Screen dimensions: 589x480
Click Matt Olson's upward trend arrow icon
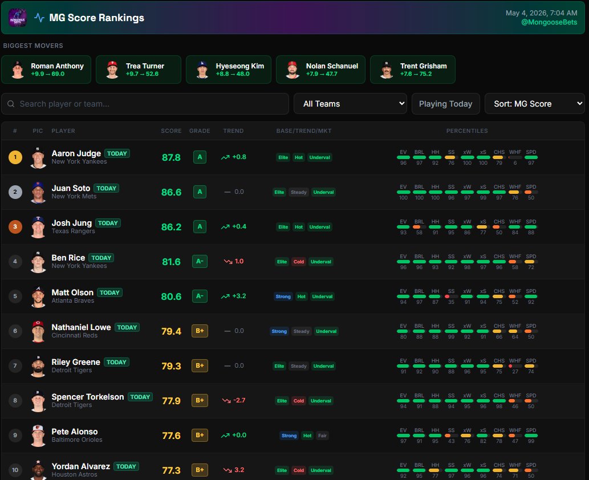[225, 296]
